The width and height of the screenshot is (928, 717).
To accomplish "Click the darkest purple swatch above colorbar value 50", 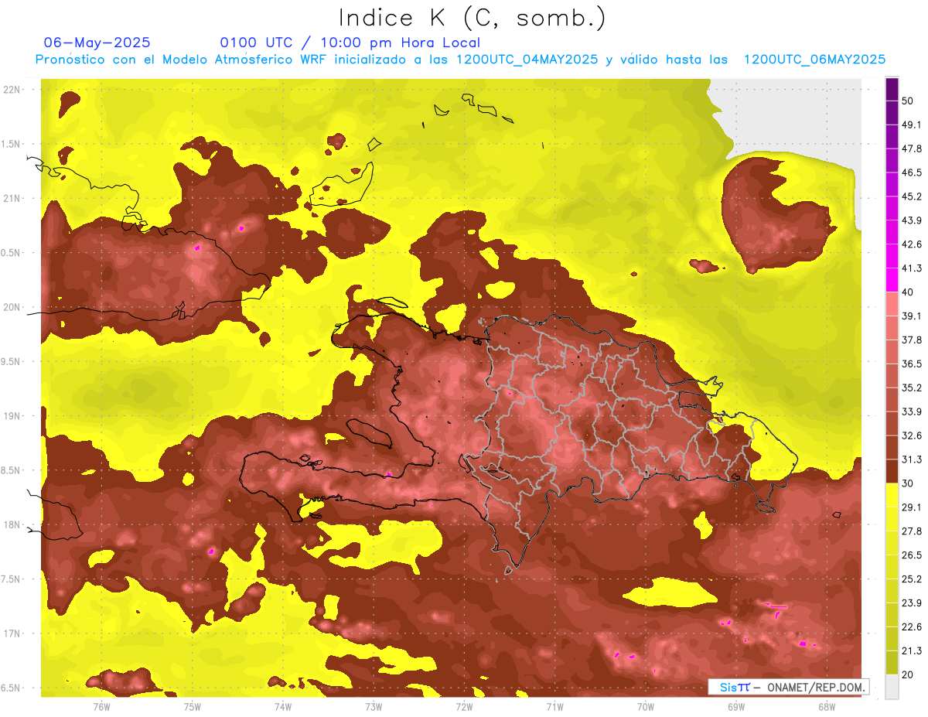I will [x=892, y=90].
